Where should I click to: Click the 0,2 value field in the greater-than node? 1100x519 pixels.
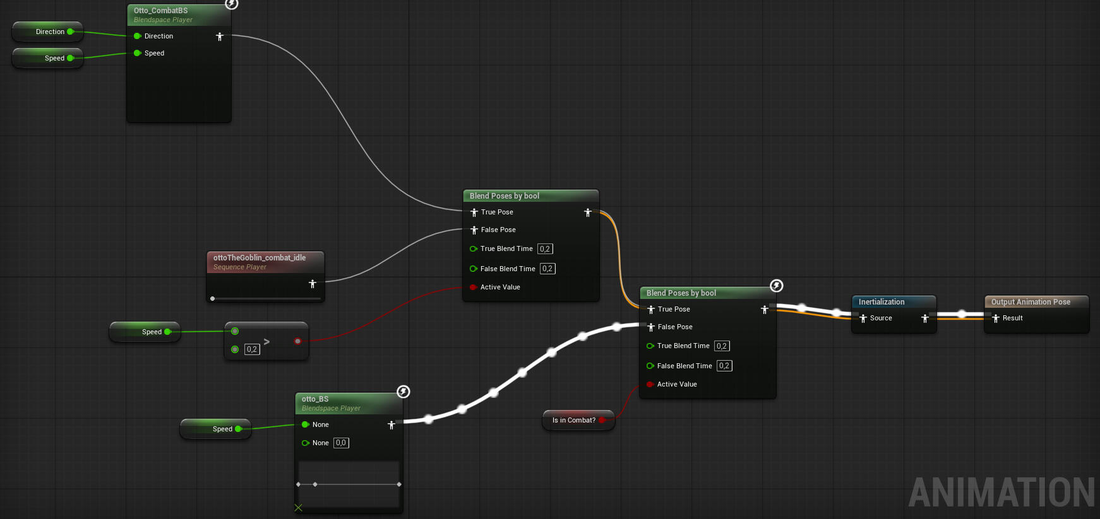click(x=252, y=349)
